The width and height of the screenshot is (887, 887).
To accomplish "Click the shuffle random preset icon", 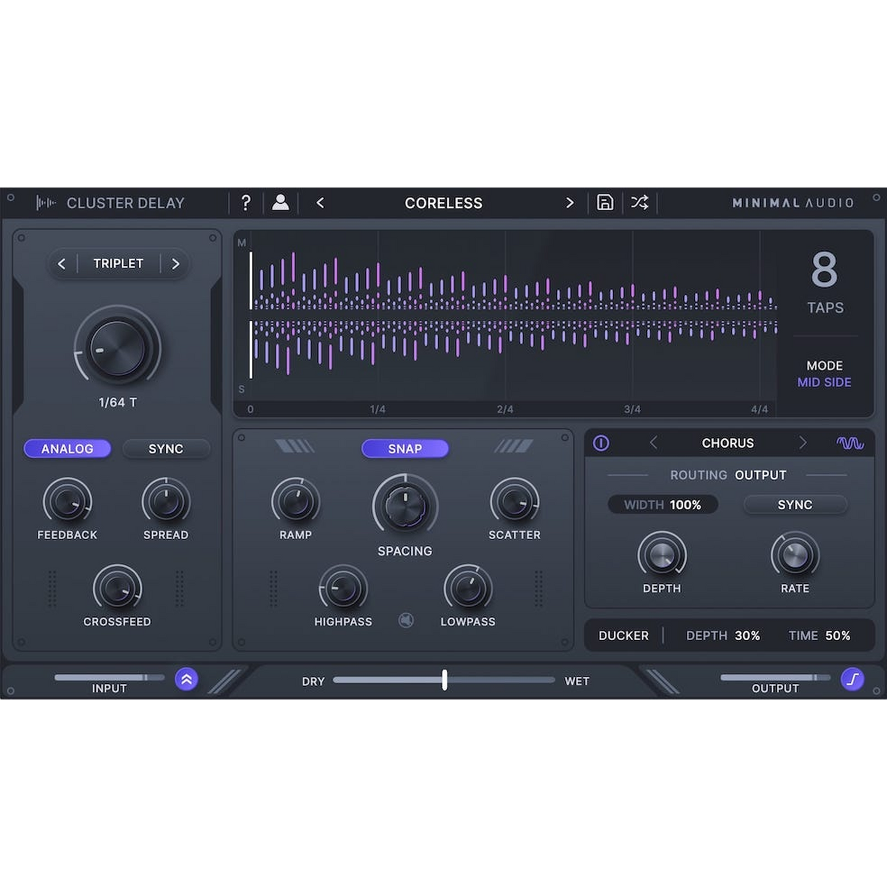I will [x=640, y=203].
